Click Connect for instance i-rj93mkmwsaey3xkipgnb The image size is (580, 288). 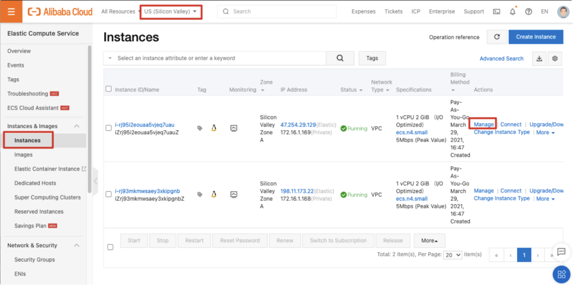pyautogui.click(x=511, y=190)
